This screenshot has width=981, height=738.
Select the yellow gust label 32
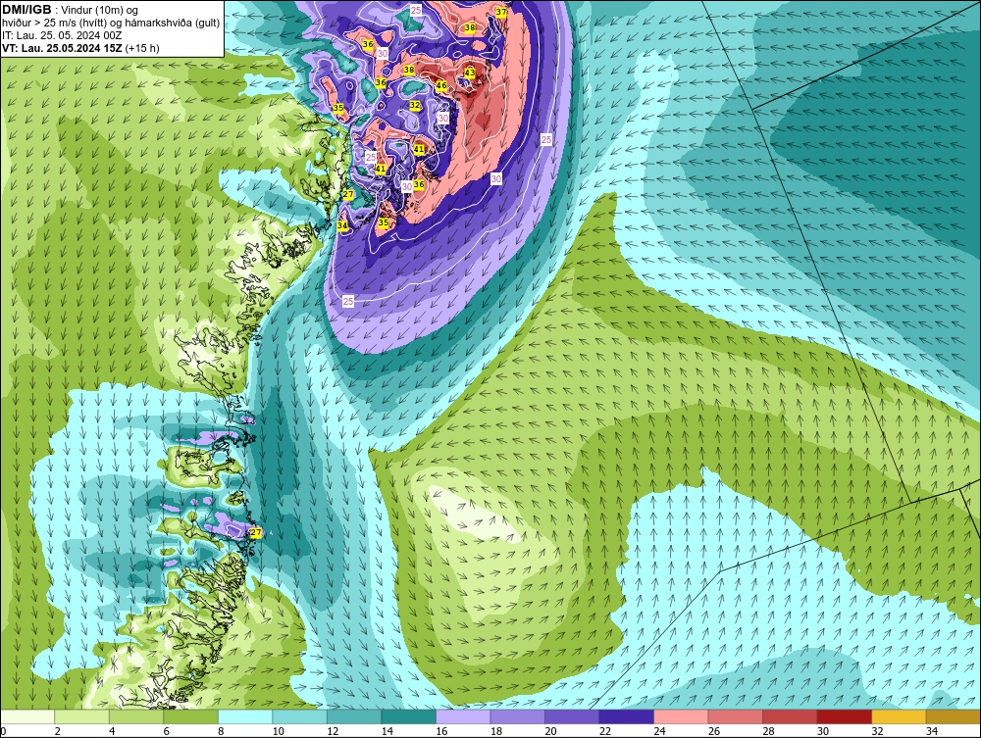point(415,106)
